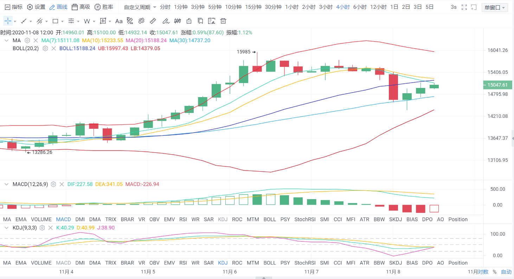Enter fullscreen chart mode

coord(464,7)
